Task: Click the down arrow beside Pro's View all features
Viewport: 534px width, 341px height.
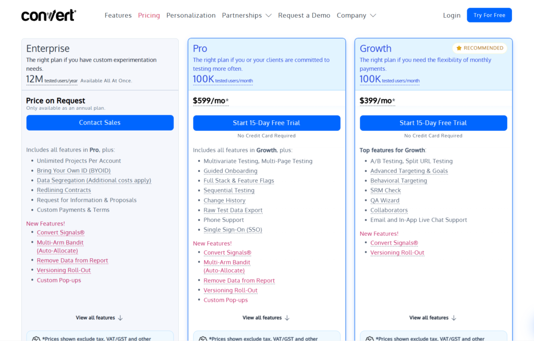Action: (288, 318)
